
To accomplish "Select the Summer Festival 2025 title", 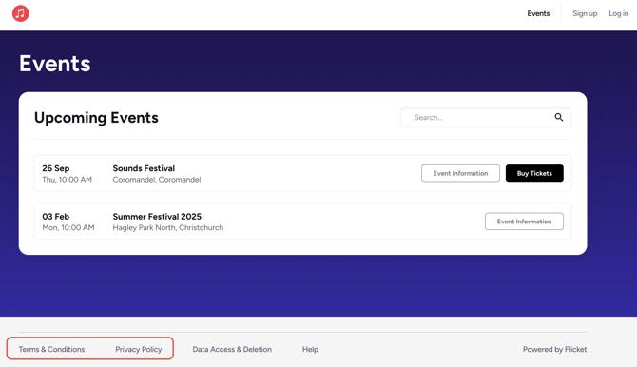I will click(x=157, y=217).
